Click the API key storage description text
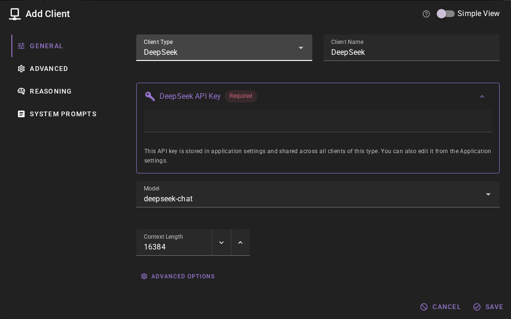The height and width of the screenshot is (319, 511). 318,156
